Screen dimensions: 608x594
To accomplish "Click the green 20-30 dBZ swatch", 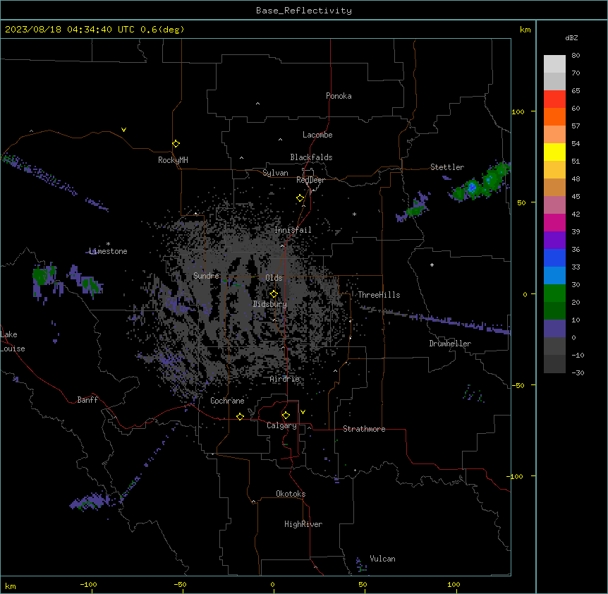I will (554, 293).
